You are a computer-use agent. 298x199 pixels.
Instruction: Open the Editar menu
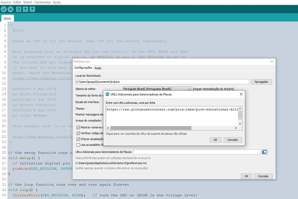tap(17, 2)
